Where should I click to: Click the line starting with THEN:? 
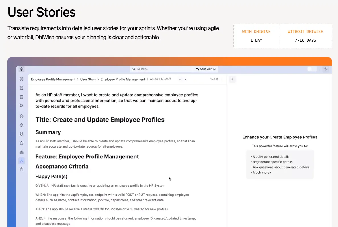tap(102, 209)
